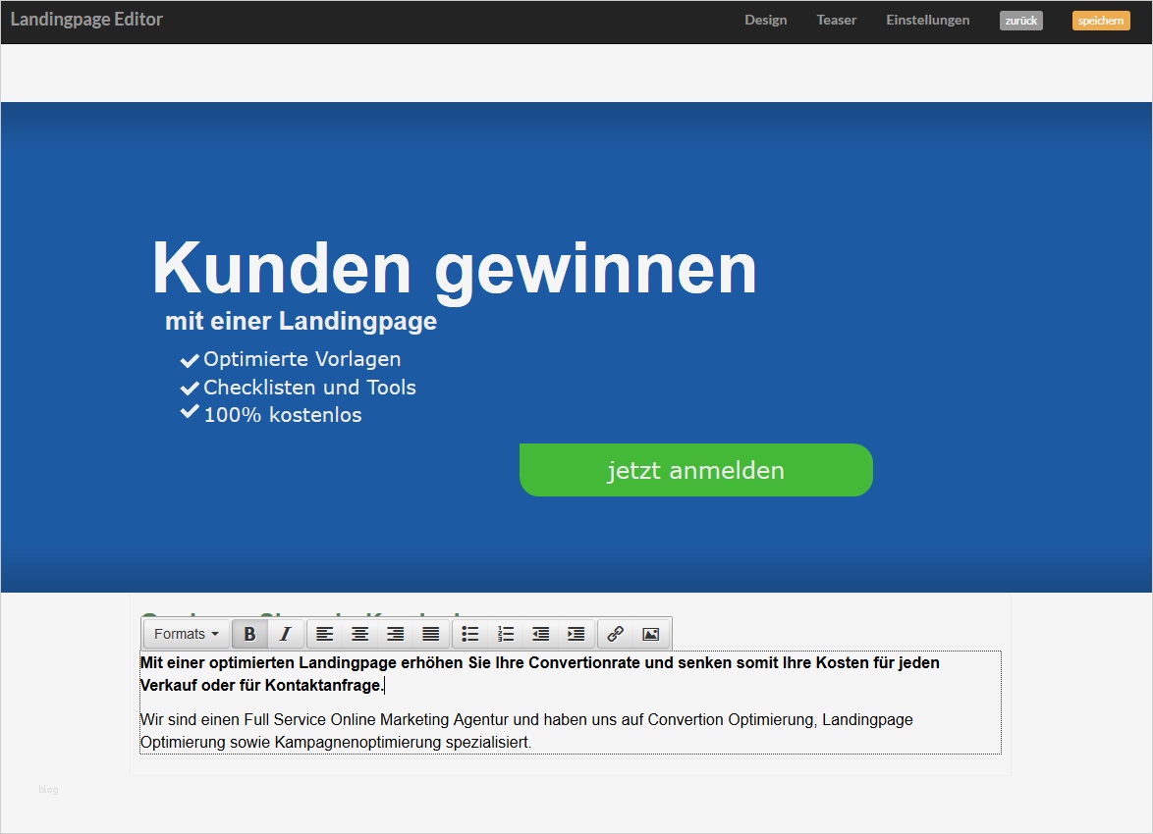
Task: Place the cursor in the text editing area
Action: tap(570, 702)
